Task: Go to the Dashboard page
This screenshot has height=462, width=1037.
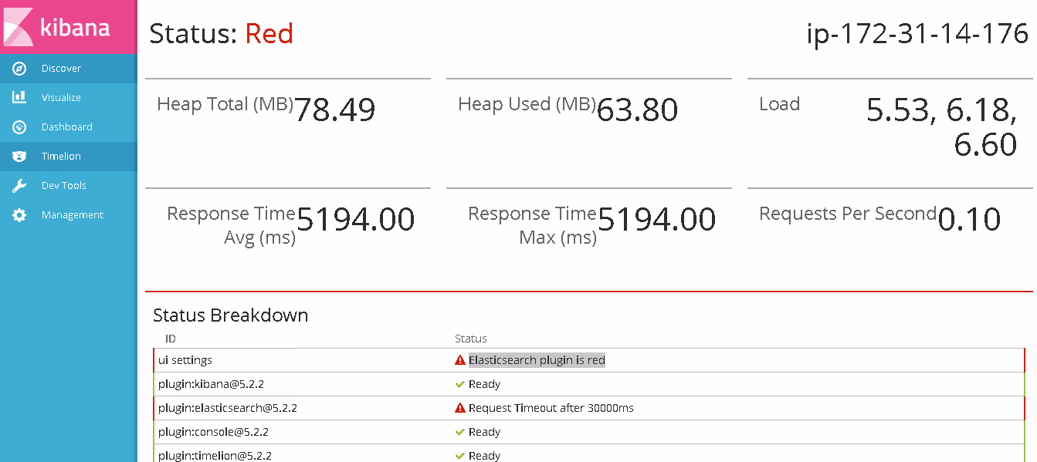Action: (67, 127)
